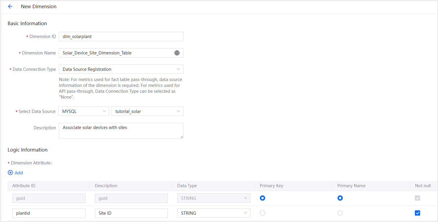Click the Description column header
The width and height of the screenshot is (438, 222).
point(106,186)
